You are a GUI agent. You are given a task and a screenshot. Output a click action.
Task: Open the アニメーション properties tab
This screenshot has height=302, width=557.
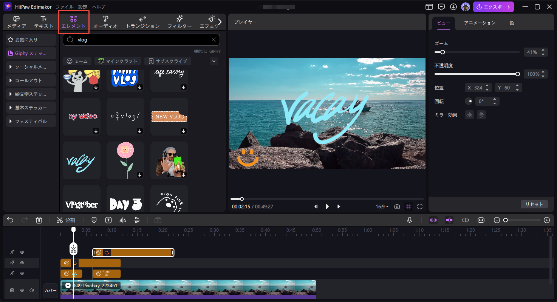pyautogui.click(x=480, y=23)
